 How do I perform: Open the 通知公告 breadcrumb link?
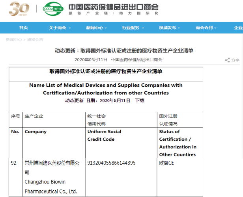pyautogui.click(x=35, y=40)
